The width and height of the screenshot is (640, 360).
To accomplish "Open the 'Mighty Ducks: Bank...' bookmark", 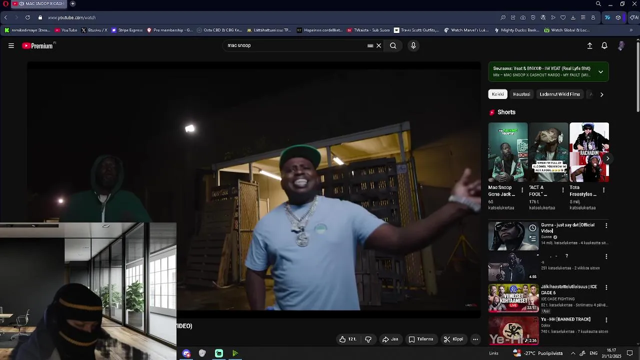I will pyautogui.click(x=516, y=30).
